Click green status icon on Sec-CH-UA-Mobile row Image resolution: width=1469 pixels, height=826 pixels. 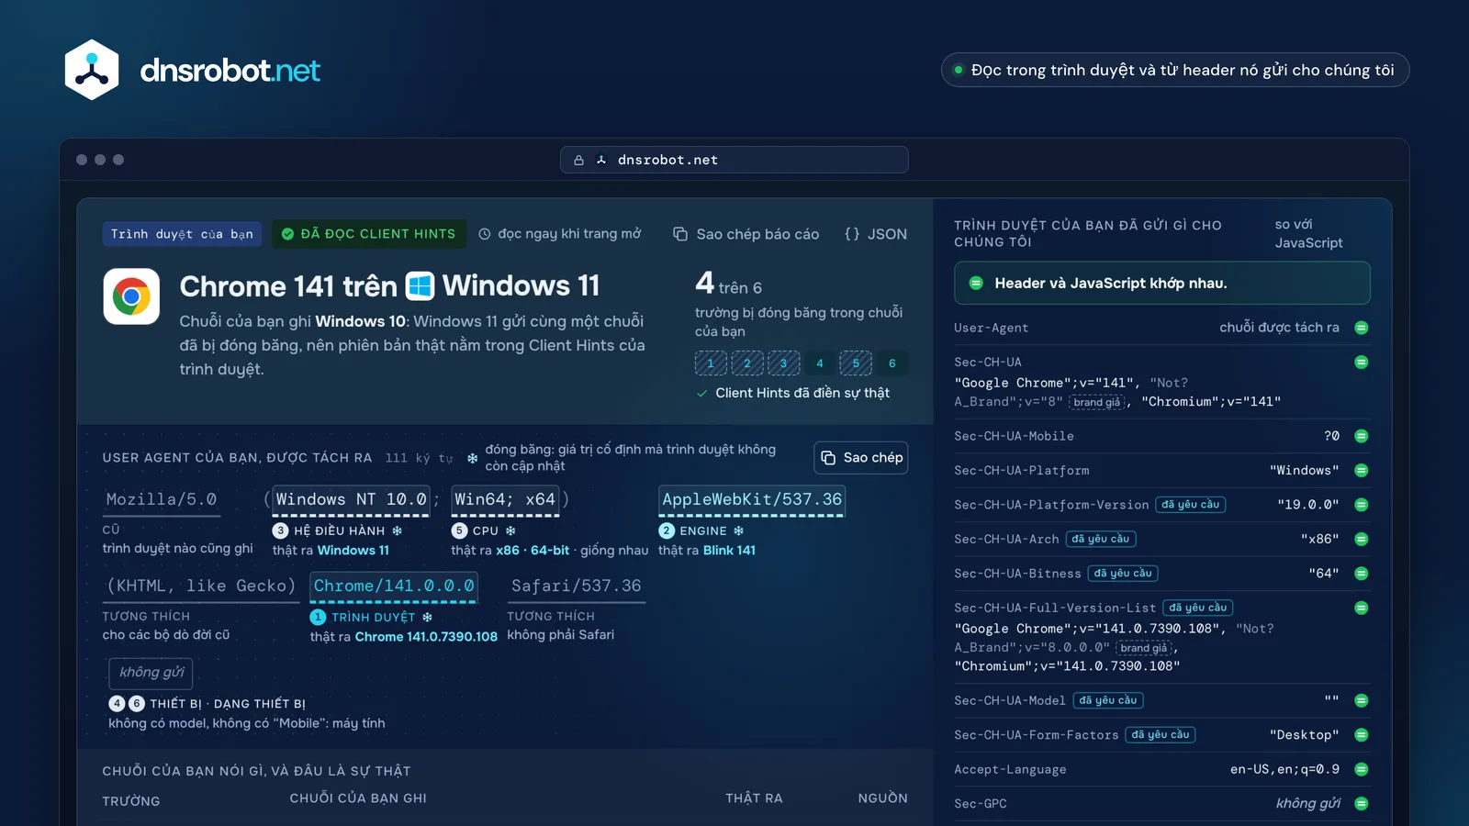click(1362, 436)
